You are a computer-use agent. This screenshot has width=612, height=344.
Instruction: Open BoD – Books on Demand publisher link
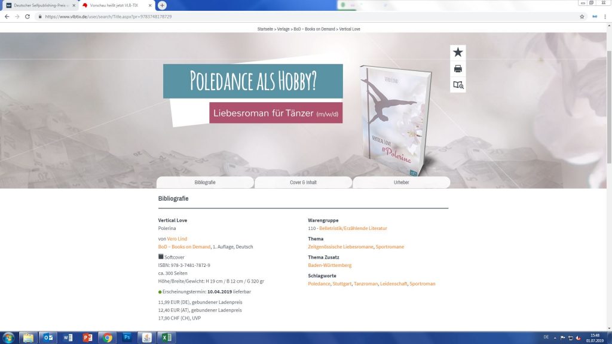(184, 247)
